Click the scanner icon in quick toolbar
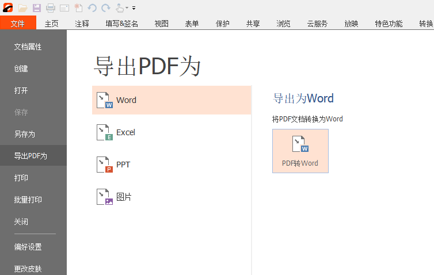The width and height of the screenshot is (434, 275). click(64, 8)
